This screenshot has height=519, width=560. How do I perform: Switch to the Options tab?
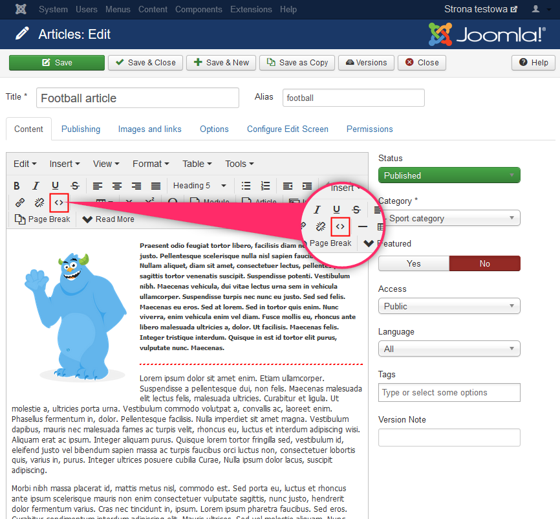[214, 129]
